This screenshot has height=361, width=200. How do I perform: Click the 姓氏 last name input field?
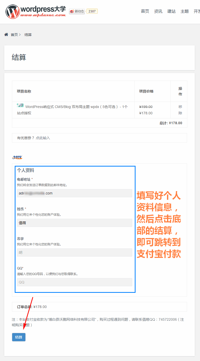[x=75, y=223]
